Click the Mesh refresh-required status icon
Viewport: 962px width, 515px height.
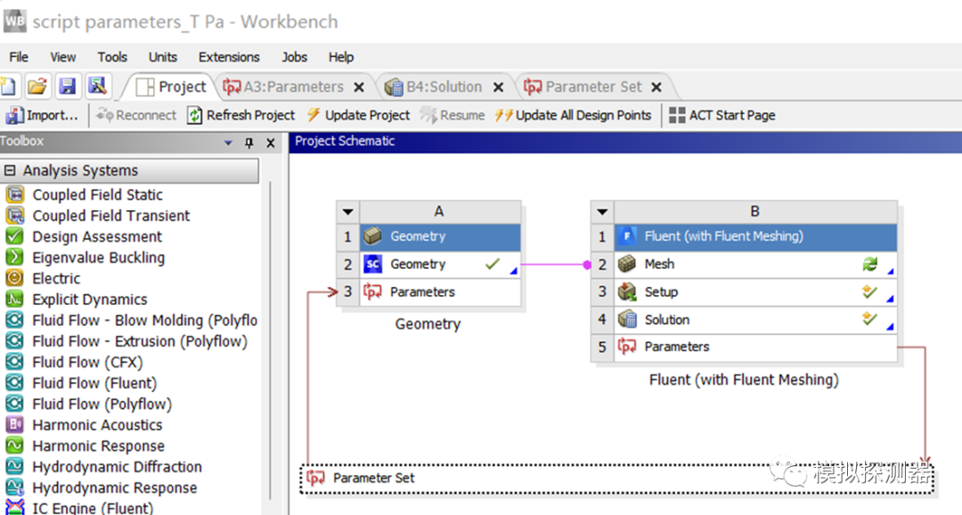[869, 264]
